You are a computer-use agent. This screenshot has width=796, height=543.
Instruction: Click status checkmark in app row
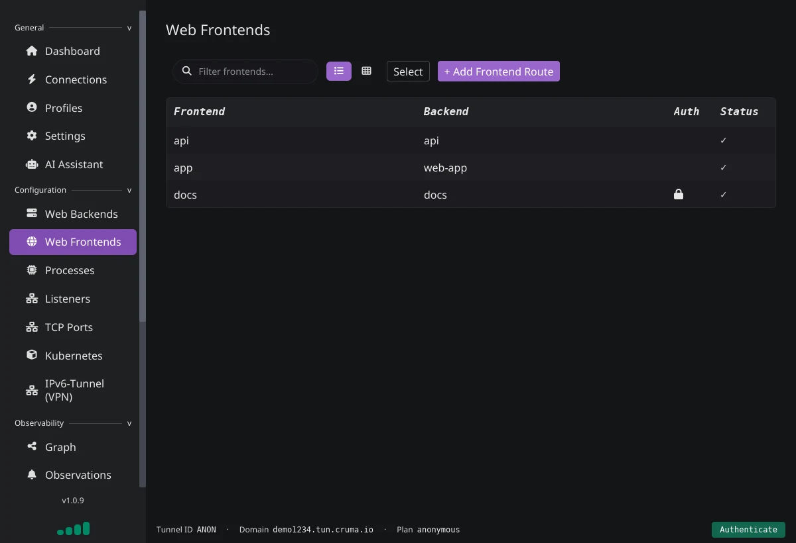pyautogui.click(x=724, y=168)
